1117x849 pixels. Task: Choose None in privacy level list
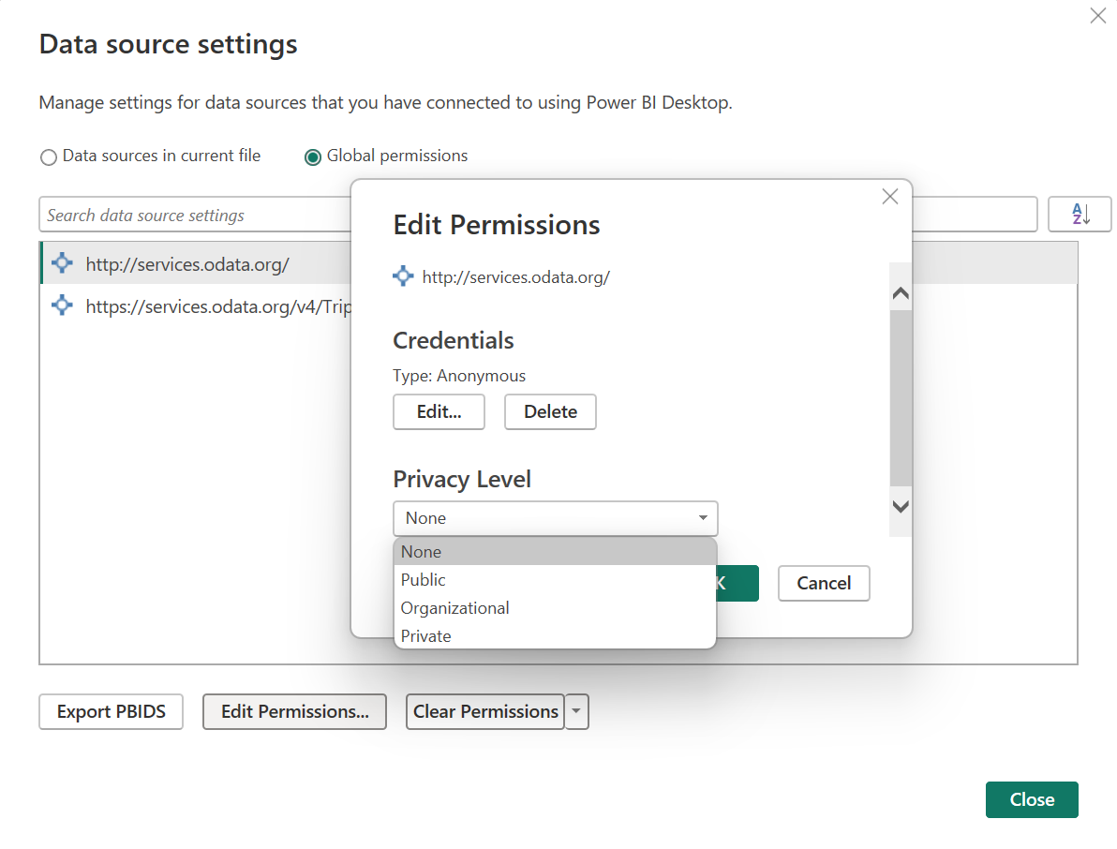coord(554,552)
